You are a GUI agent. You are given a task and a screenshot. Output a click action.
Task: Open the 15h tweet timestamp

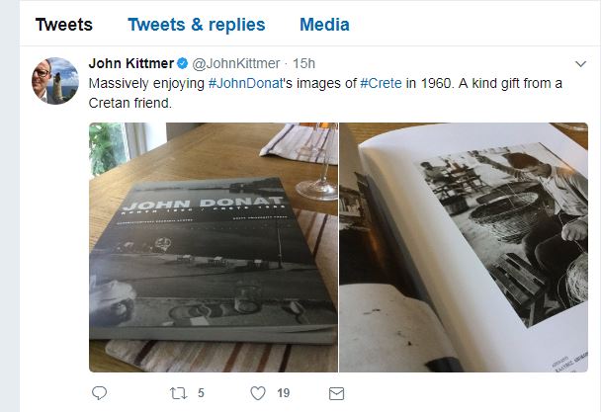[303, 63]
